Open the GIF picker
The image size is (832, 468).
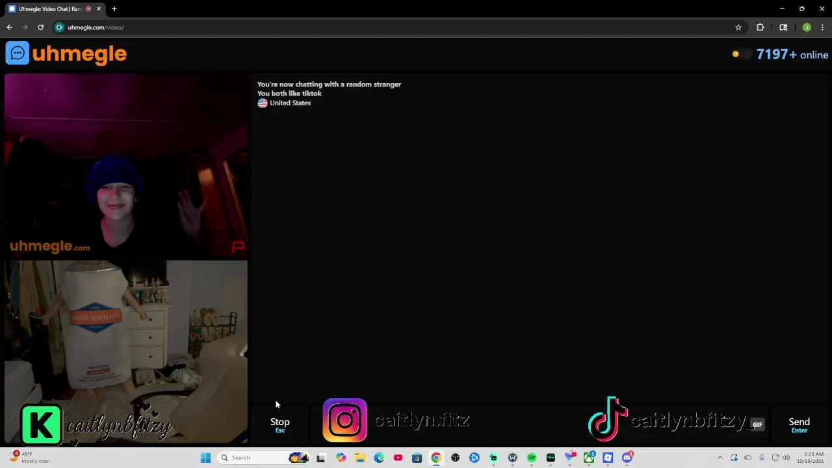[x=757, y=424]
